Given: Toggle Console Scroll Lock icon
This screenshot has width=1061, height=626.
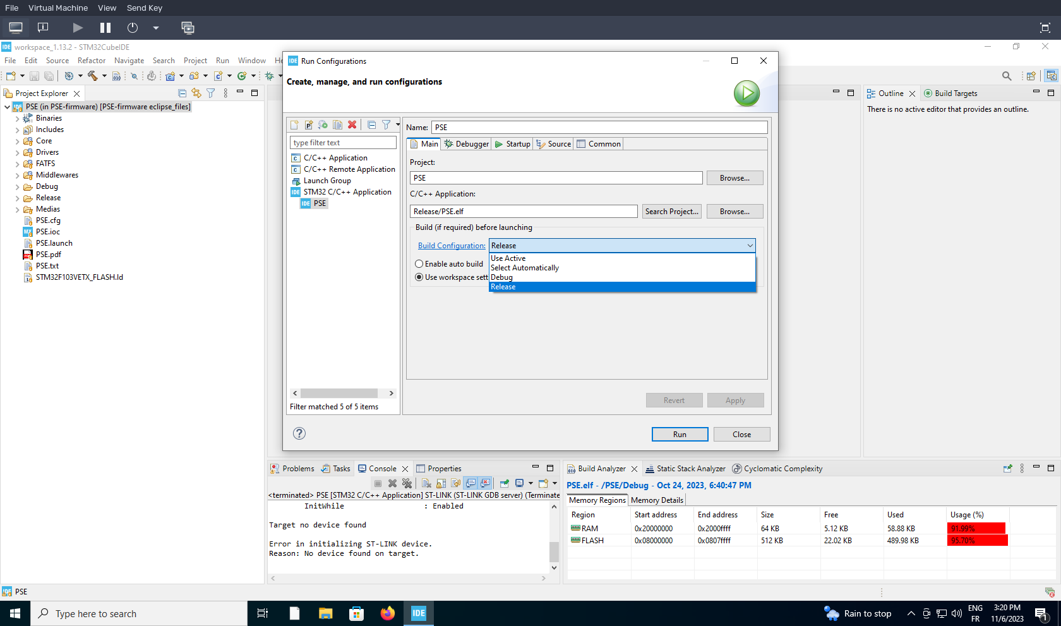Looking at the screenshot, I should pos(441,483).
